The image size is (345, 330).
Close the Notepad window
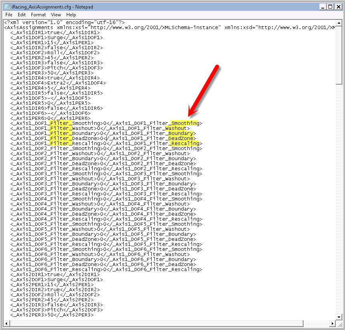[x=338, y=7]
